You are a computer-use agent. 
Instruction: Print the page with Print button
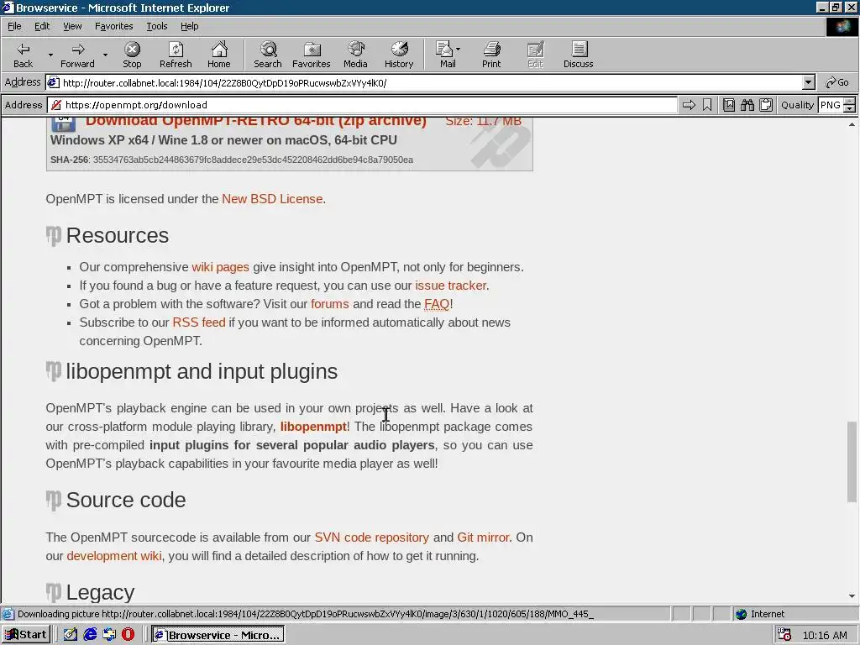point(491,55)
